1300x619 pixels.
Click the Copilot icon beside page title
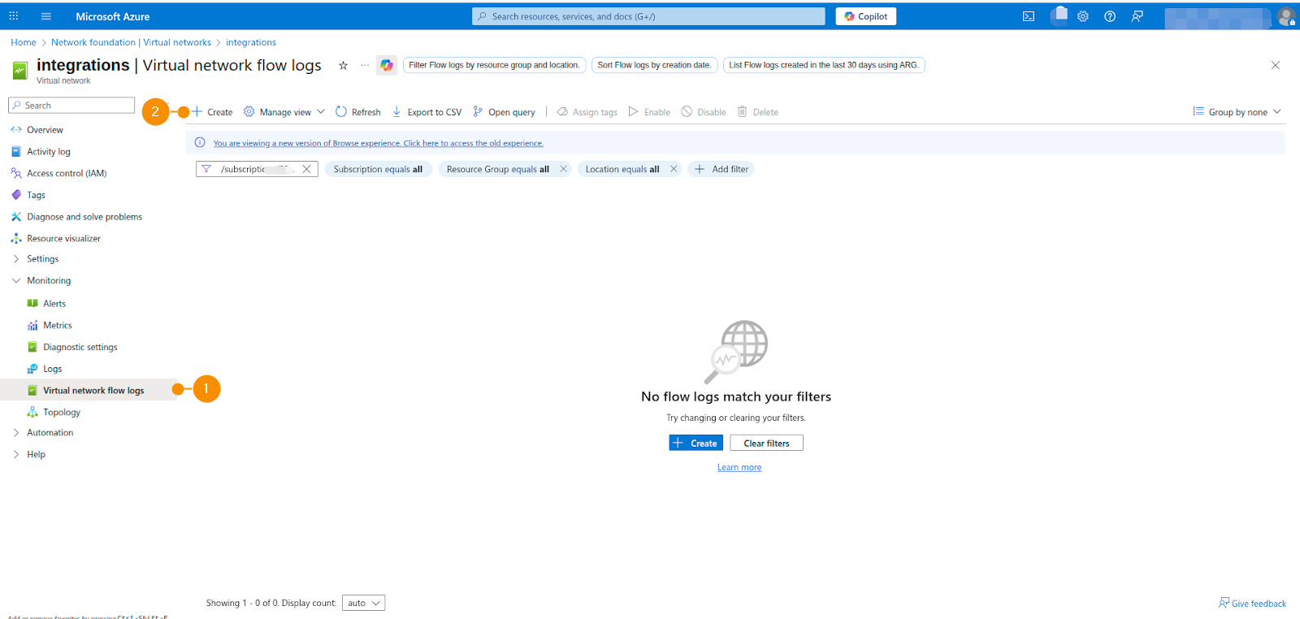pos(387,65)
